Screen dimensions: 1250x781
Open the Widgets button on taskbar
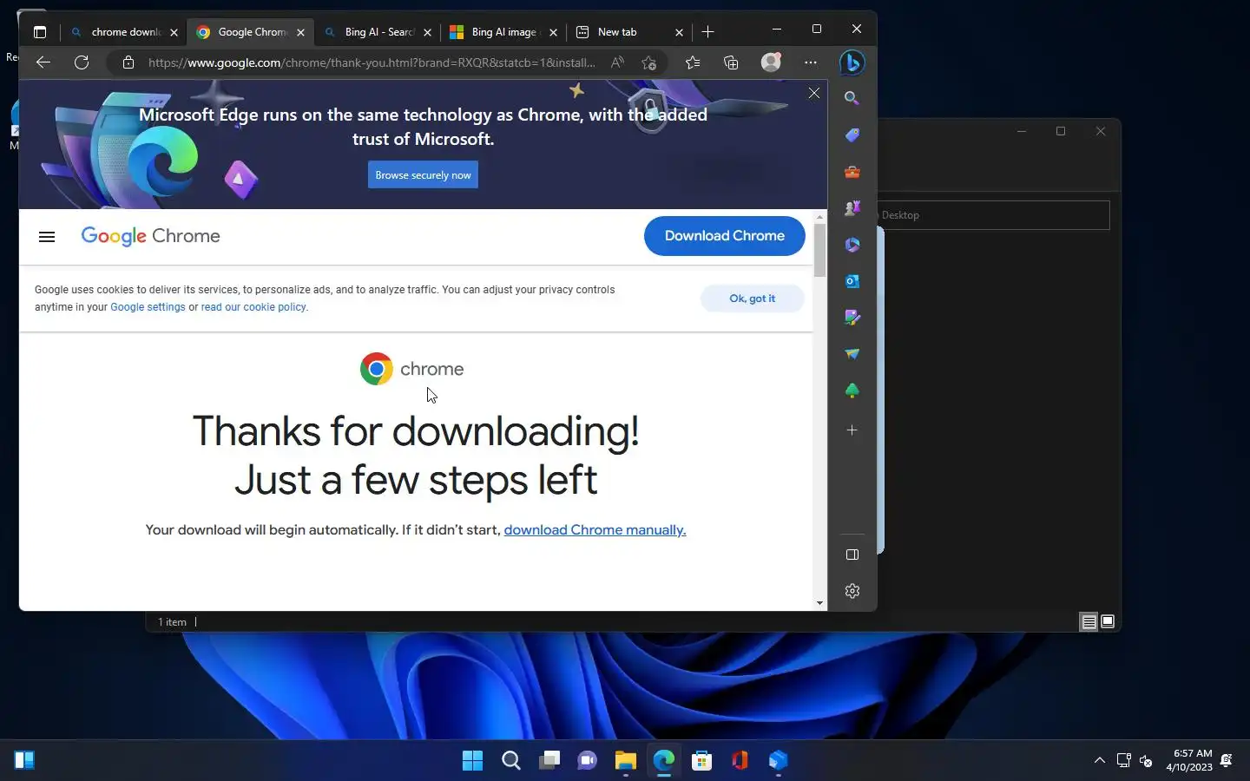pyautogui.click(x=24, y=761)
